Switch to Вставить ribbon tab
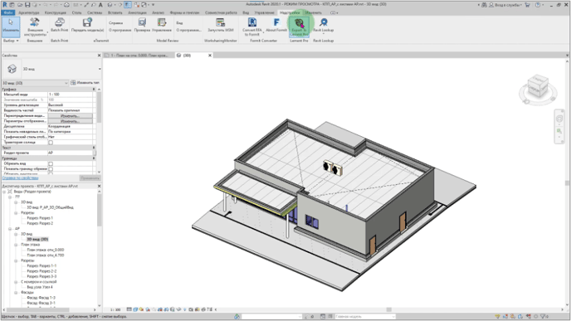 click(x=115, y=12)
